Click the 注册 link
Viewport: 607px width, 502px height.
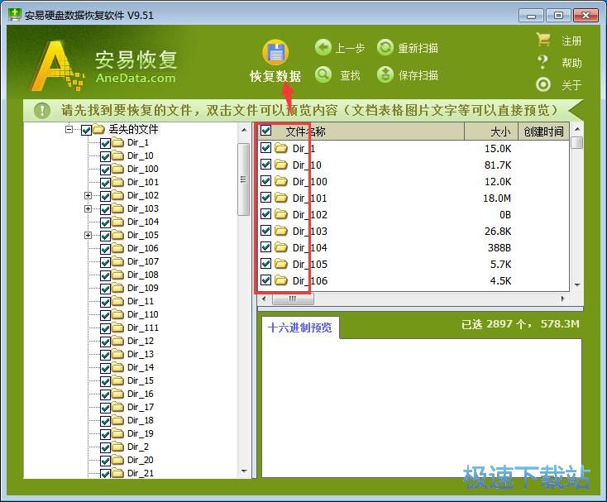pyautogui.click(x=571, y=41)
